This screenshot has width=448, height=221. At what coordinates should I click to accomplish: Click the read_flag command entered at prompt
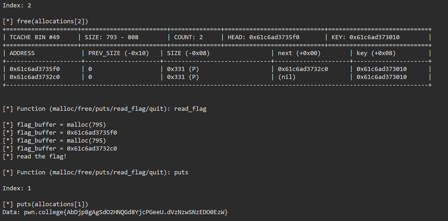click(x=190, y=109)
